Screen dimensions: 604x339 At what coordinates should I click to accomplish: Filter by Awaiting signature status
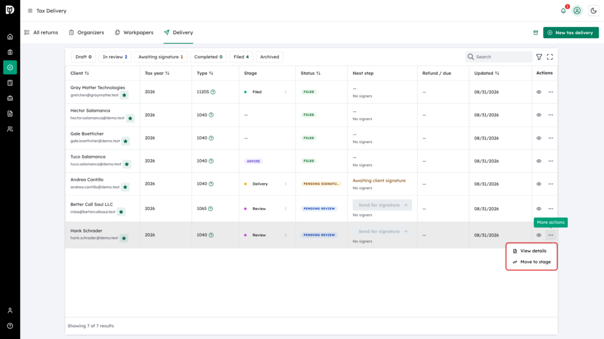(160, 57)
